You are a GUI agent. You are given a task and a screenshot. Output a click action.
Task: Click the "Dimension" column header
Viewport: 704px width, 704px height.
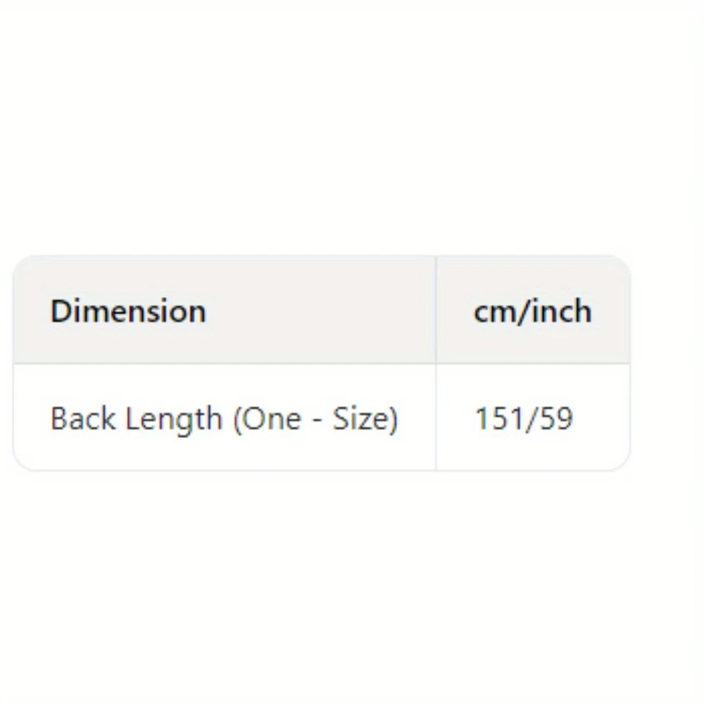pyautogui.click(x=128, y=311)
